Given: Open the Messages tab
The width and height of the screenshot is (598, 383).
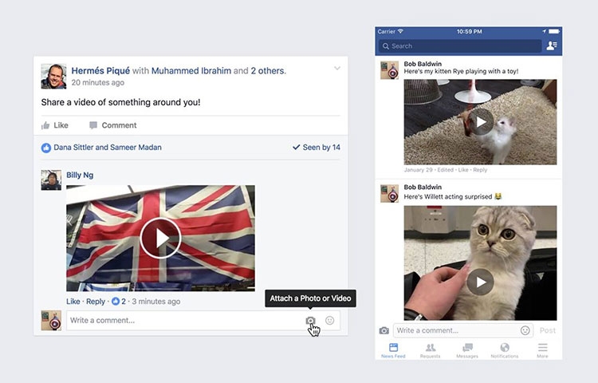Looking at the screenshot, I should click(467, 350).
